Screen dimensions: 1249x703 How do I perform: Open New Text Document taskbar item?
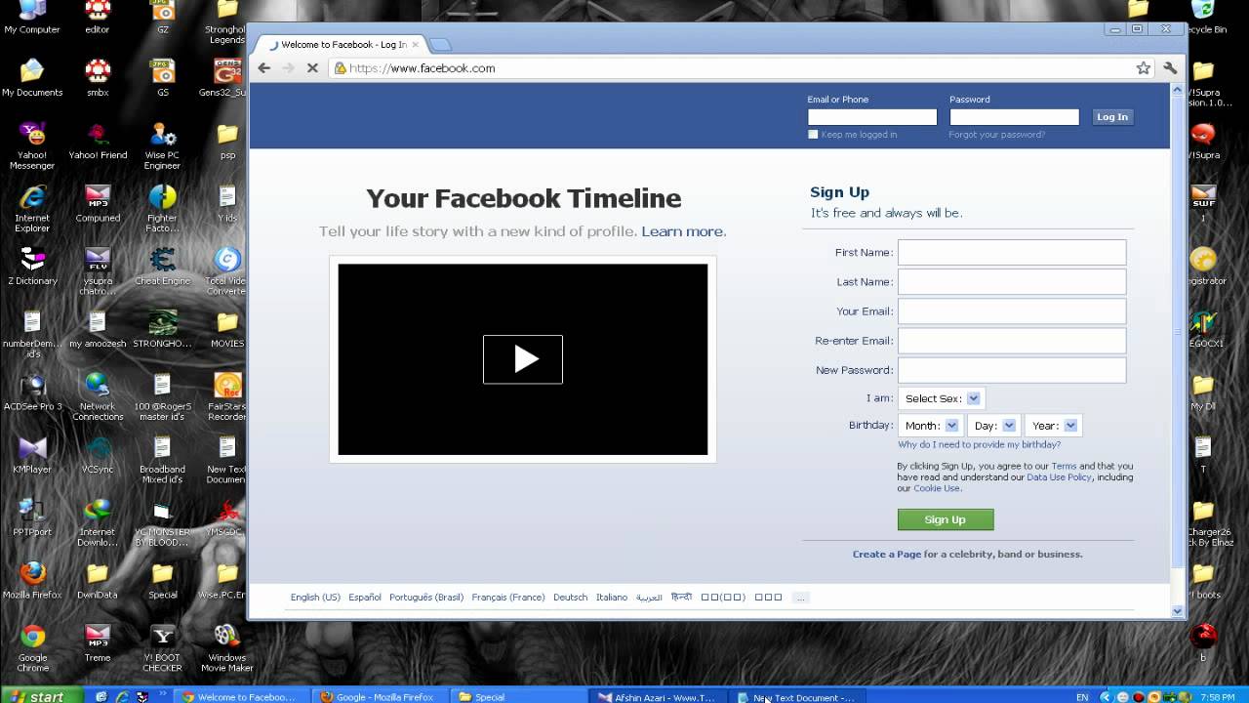pyautogui.click(x=797, y=696)
